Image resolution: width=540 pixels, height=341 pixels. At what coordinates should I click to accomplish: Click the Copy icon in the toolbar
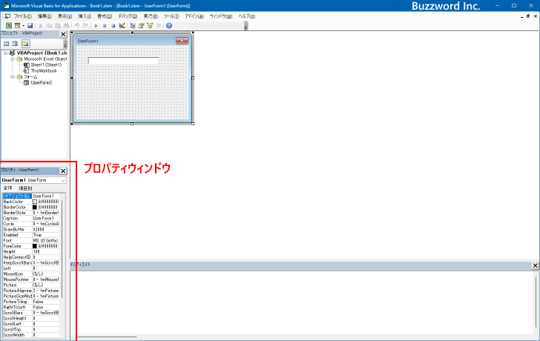(49, 25)
